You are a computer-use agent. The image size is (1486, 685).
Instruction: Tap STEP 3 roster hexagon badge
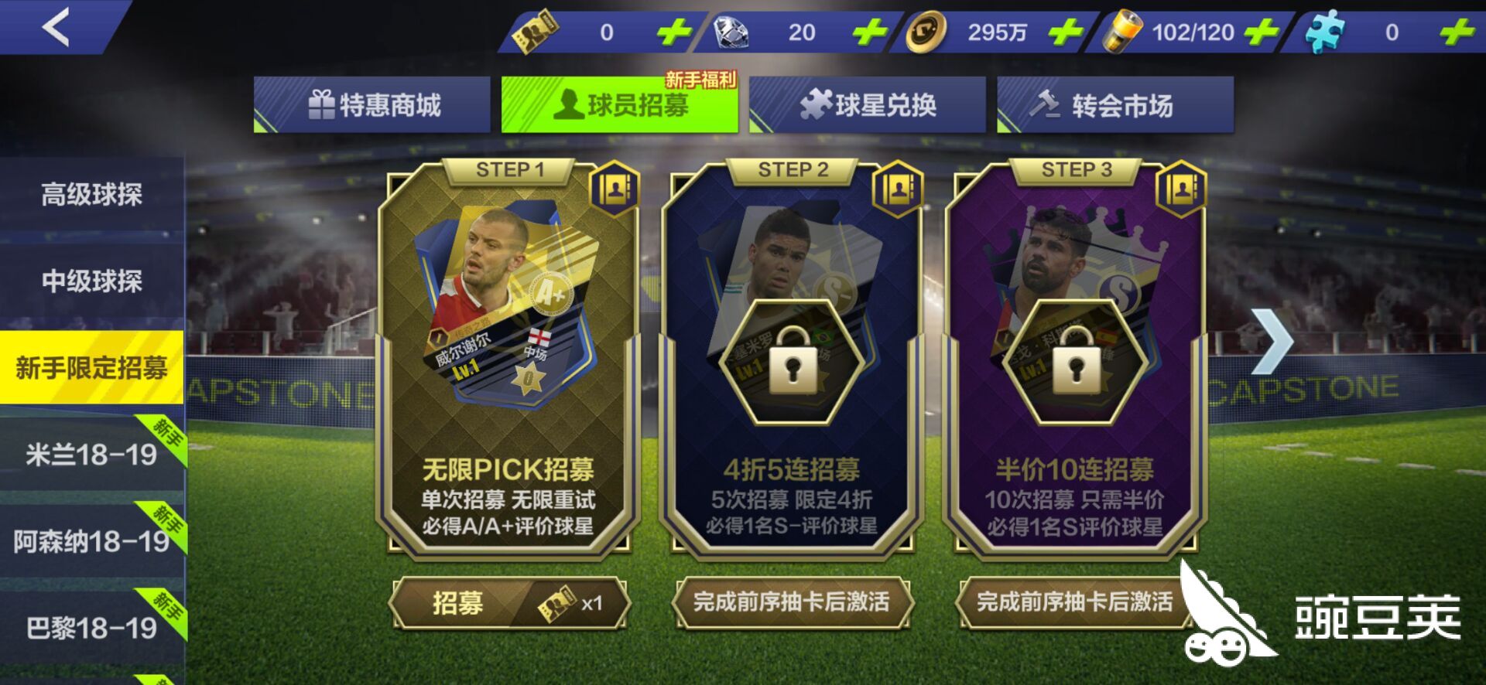[1181, 188]
